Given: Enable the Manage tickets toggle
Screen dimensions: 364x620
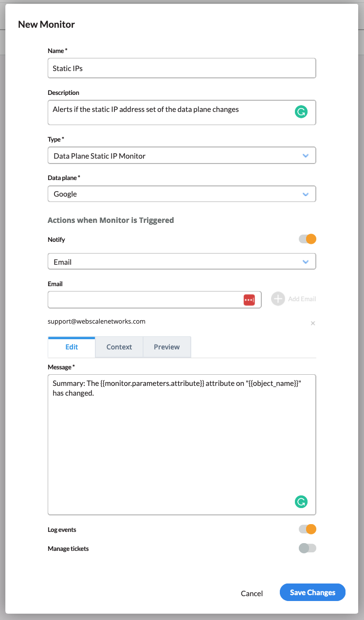Looking at the screenshot, I should pyautogui.click(x=308, y=548).
